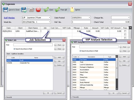
Task: Click OK in WIP Analysis dialog
Action: pyautogui.click(x=113, y=93)
